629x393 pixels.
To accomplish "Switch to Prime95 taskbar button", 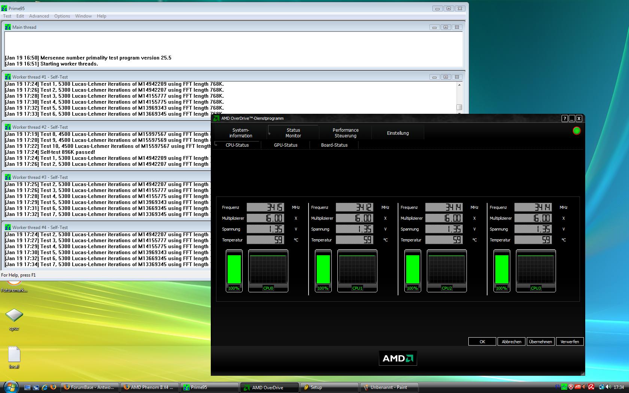I will tap(210, 387).
